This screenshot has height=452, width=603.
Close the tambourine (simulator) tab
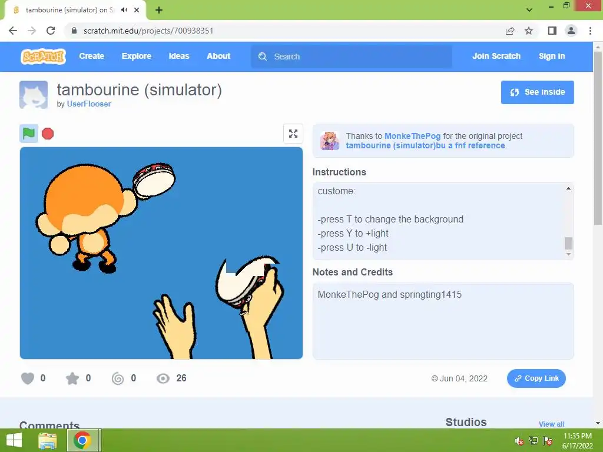pyautogui.click(x=137, y=10)
